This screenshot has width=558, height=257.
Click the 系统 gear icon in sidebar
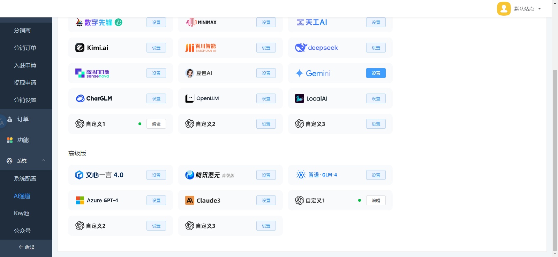click(9, 161)
